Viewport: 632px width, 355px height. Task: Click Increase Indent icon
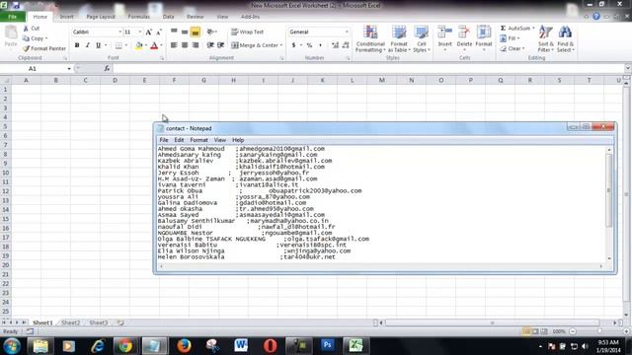click(221, 45)
